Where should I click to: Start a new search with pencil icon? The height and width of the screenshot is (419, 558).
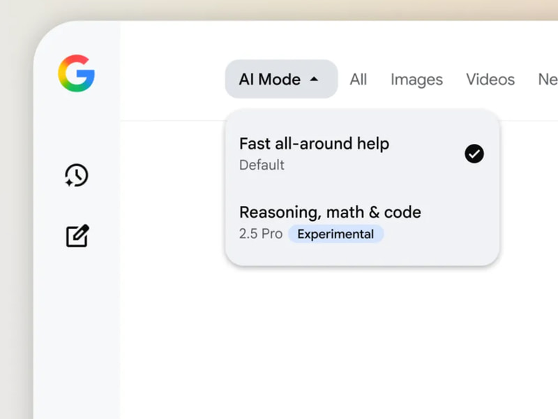coord(77,236)
